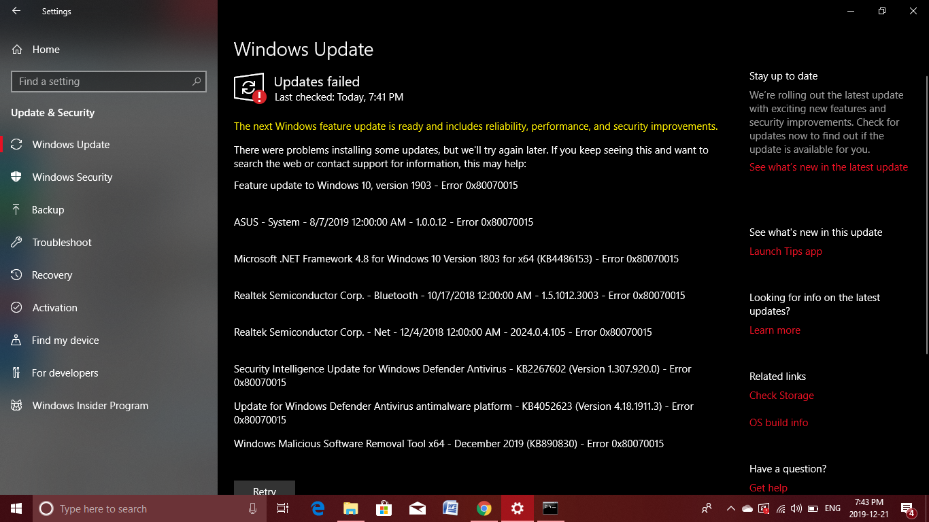Open See what's new in the latest update
This screenshot has height=522, width=929.
point(828,167)
